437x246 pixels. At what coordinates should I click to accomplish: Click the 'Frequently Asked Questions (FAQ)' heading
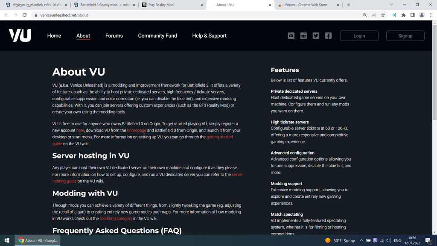click(x=117, y=231)
